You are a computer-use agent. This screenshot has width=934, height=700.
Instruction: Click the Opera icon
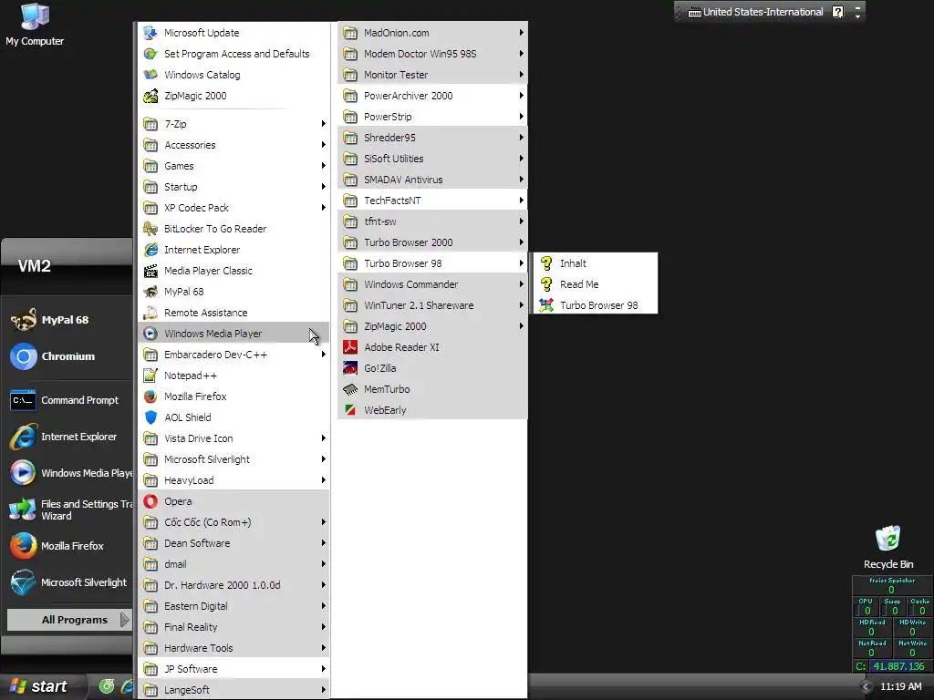[150, 501]
